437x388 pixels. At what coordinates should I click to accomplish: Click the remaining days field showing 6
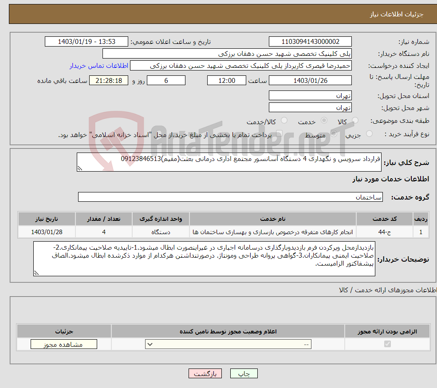click(x=166, y=81)
